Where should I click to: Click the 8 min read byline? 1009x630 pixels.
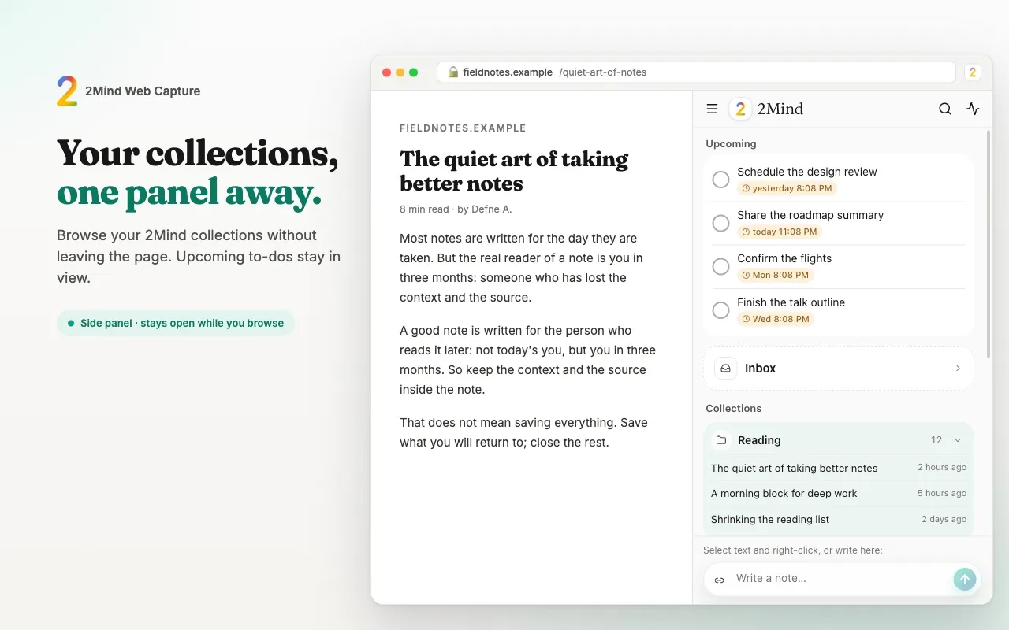(x=456, y=209)
